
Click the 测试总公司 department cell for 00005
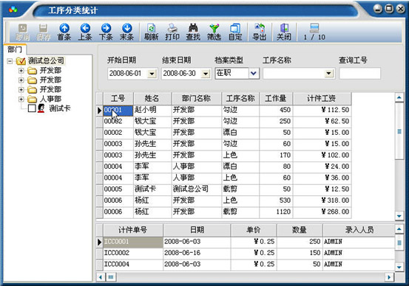[196, 189]
